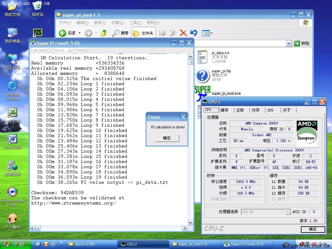Open the Help menu in Explorer window
Viewport: 332px width, 249px height.
click(x=153, y=23)
